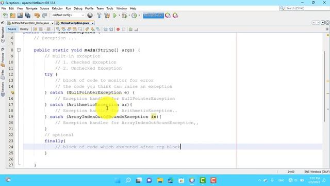Click the Last Edit icon in editor toolbar
The image size is (330, 186).
click(x=35, y=29)
